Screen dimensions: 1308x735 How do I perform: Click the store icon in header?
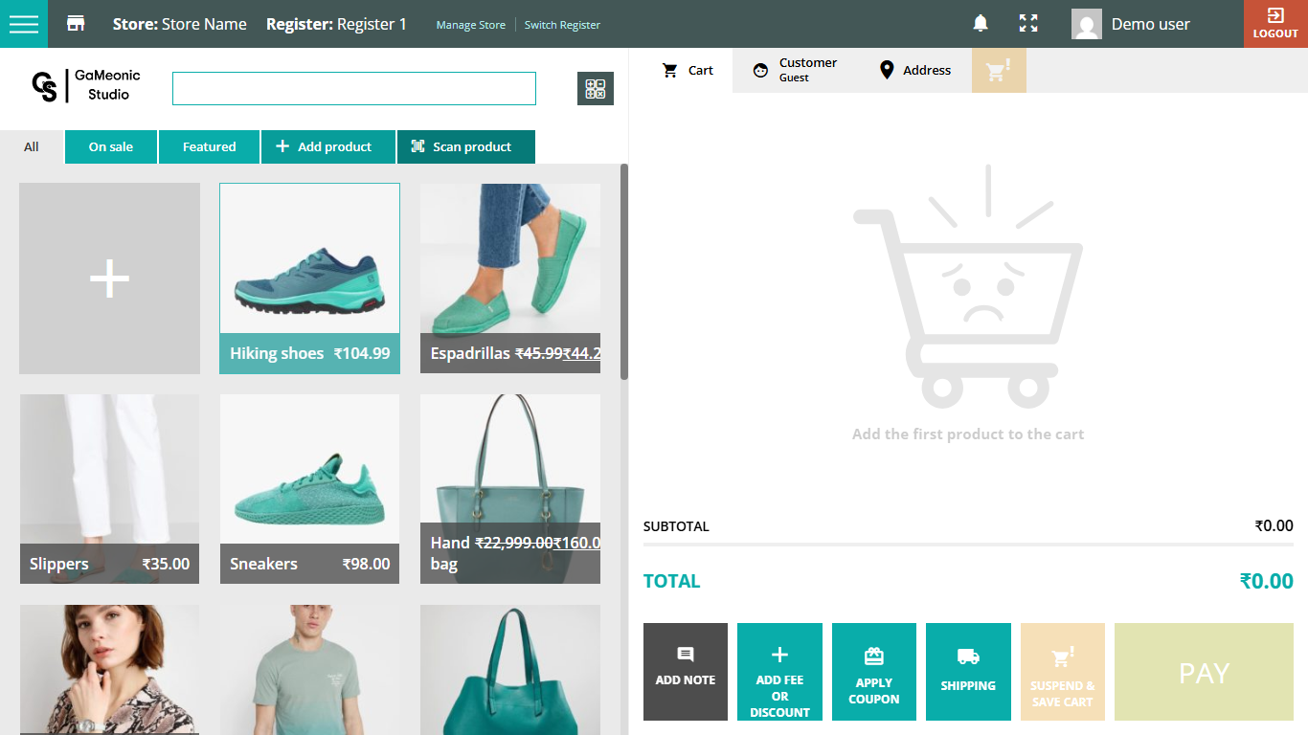pyautogui.click(x=76, y=24)
